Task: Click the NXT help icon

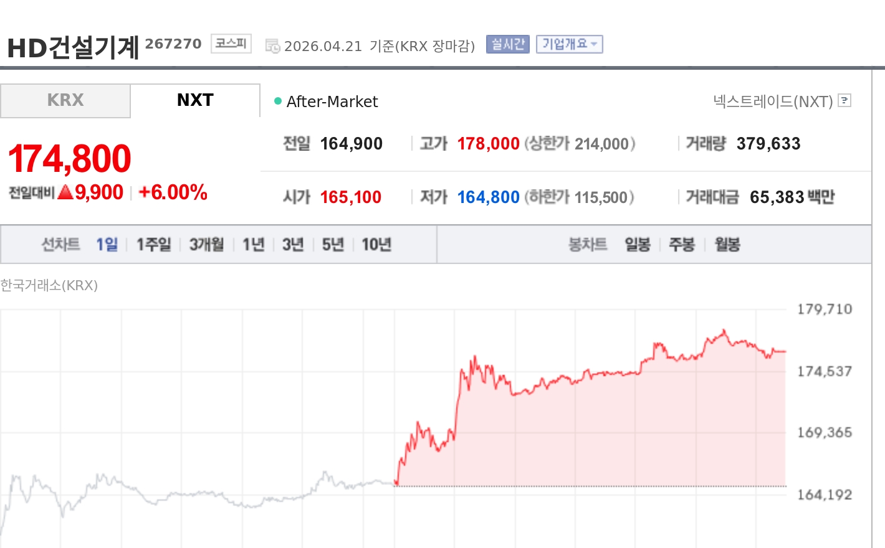Action: (x=844, y=100)
